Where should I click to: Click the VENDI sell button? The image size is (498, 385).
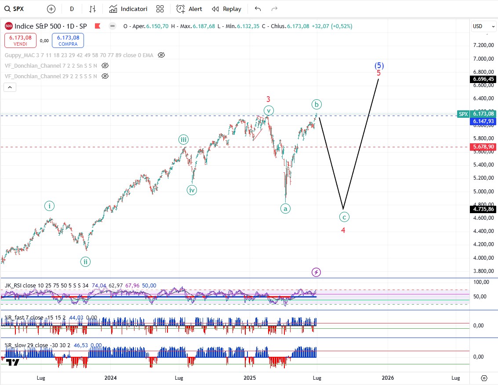pos(20,40)
